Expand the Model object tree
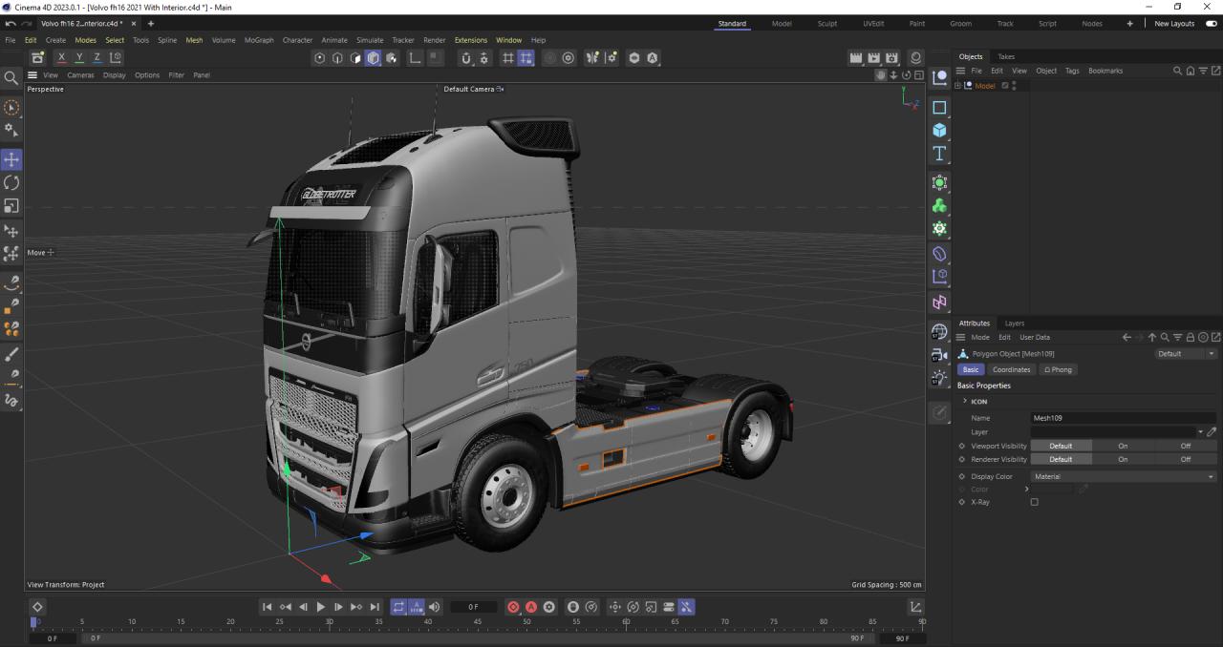This screenshot has width=1223, height=647. [x=958, y=86]
